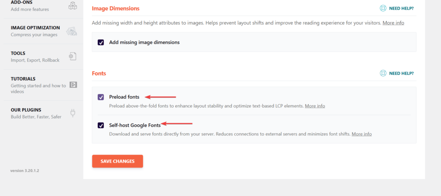
Task: Disable the Self-host Google Fonts checkbox
Action: (101, 126)
